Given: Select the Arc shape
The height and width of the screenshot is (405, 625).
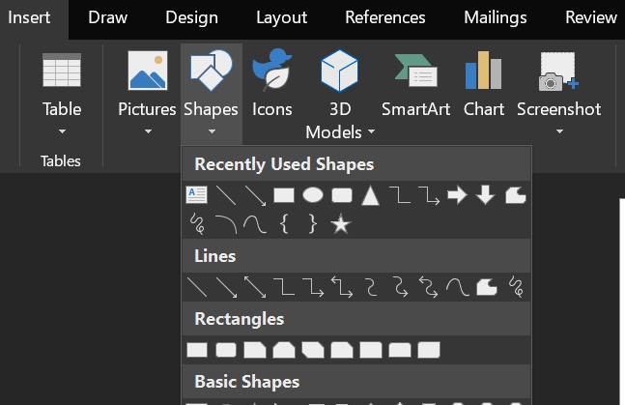Looking at the screenshot, I should (226, 224).
